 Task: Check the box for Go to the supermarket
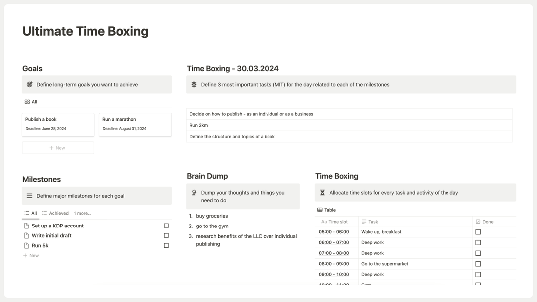pos(478,264)
